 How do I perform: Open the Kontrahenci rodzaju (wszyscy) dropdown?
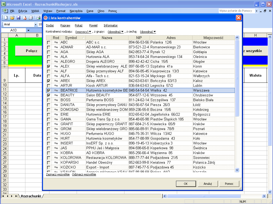click(x=83, y=32)
